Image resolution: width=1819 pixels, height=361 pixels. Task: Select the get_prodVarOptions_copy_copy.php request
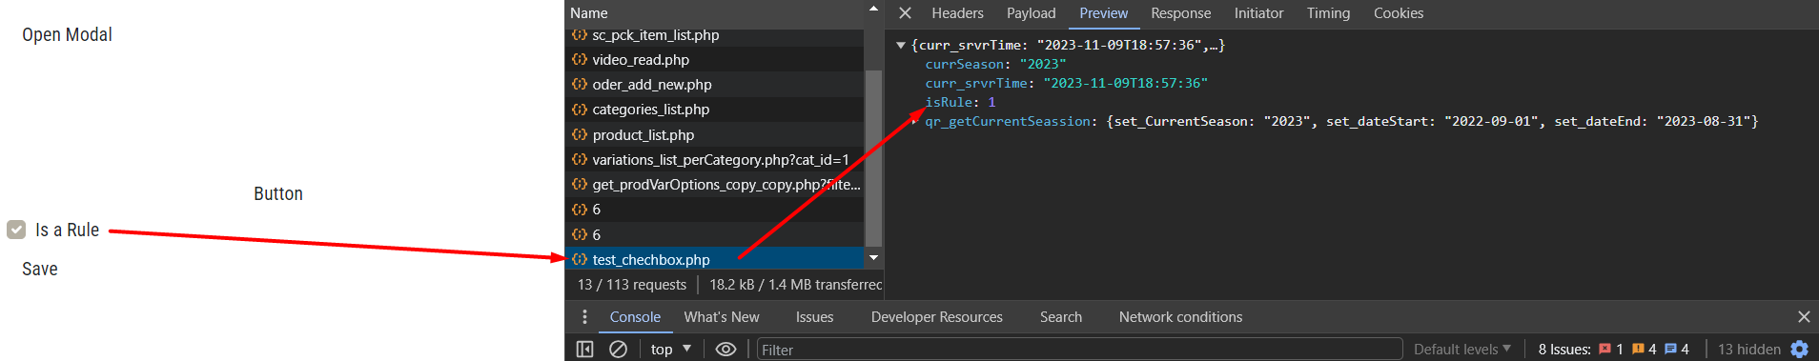(x=715, y=184)
